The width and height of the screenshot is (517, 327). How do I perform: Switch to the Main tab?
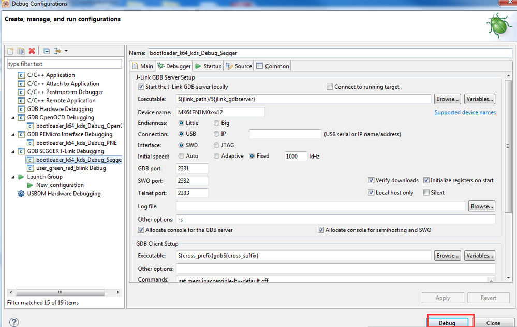click(x=142, y=66)
